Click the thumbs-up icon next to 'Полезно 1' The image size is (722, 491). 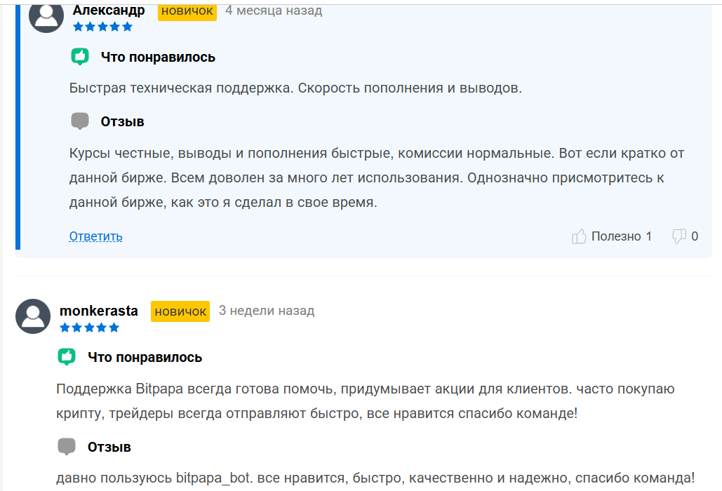[579, 236]
